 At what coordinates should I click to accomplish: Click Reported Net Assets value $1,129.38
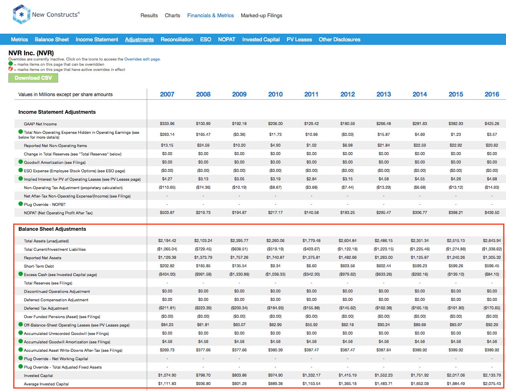tap(167, 258)
